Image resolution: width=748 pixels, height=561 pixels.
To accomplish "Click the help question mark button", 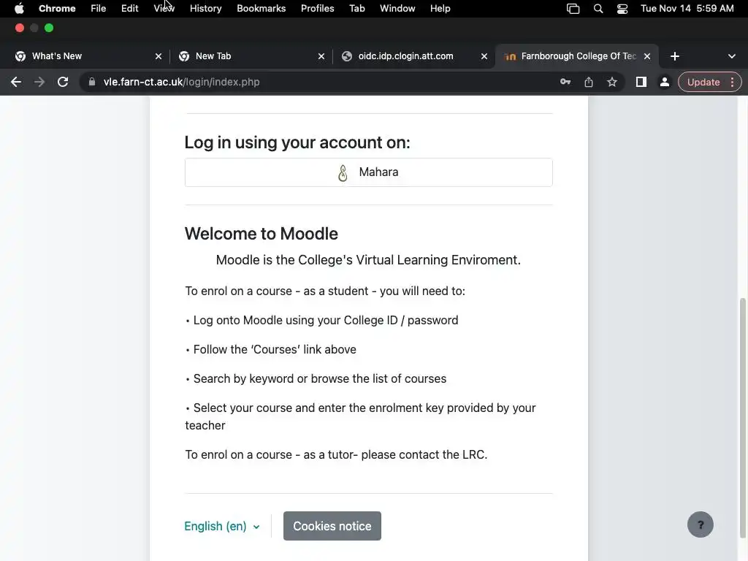I will click(700, 524).
